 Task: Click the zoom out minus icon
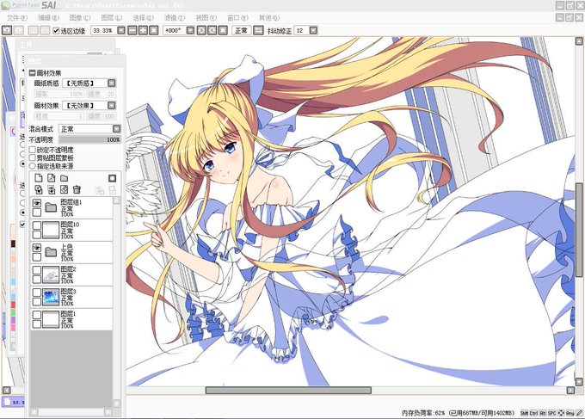132,30
